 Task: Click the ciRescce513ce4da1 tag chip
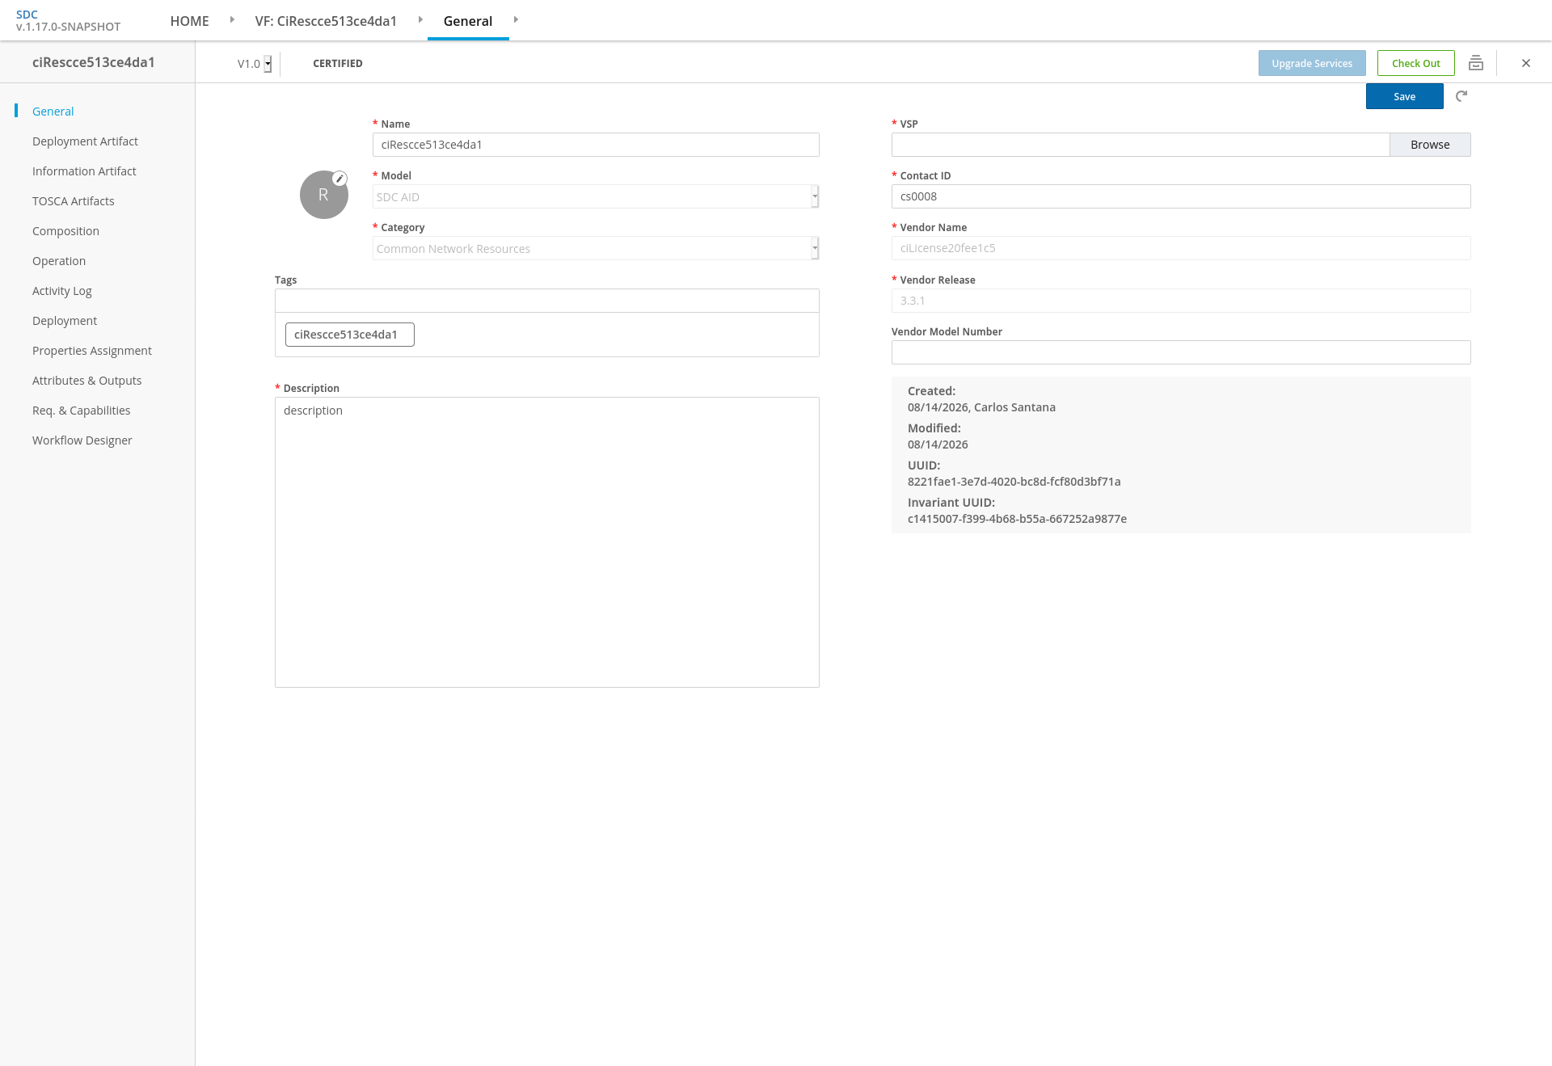[x=350, y=335]
